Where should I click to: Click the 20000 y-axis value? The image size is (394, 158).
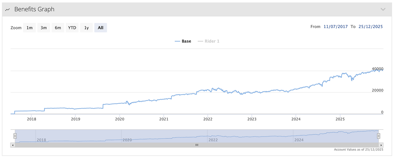pos(377,90)
